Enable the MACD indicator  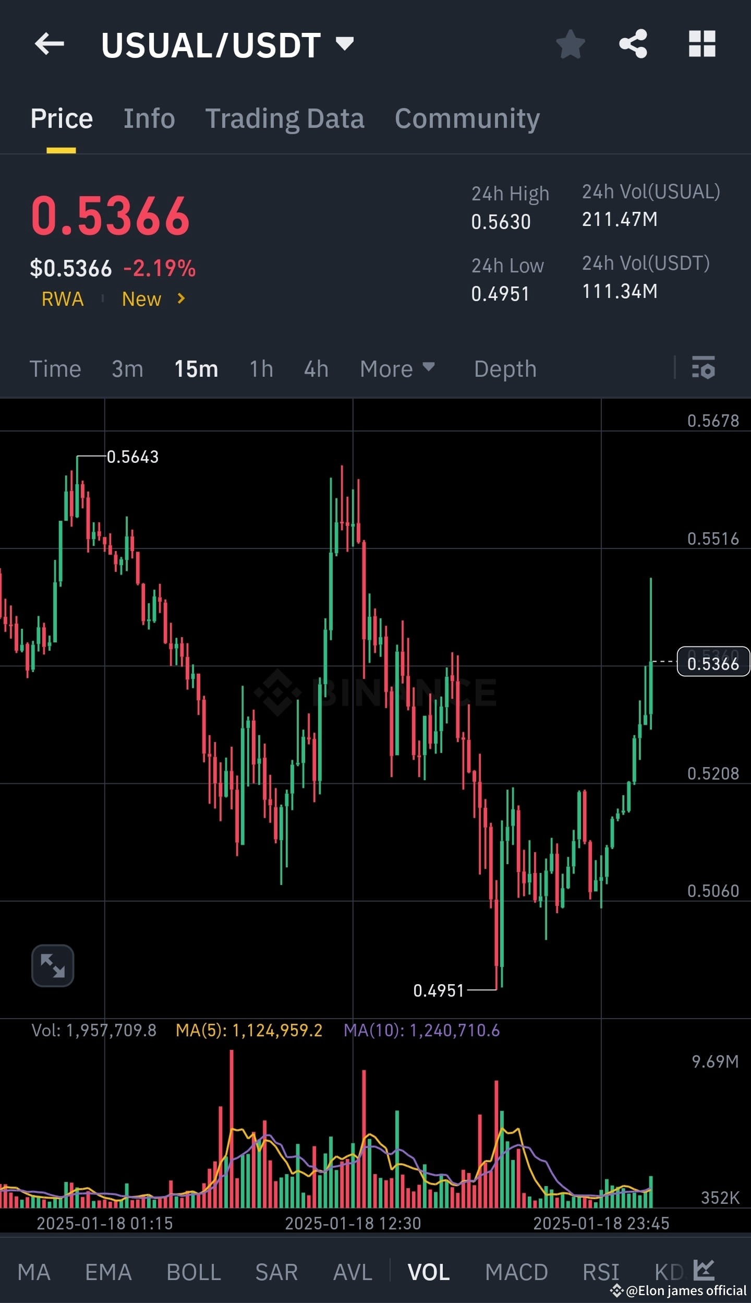pyautogui.click(x=516, y=1271)
